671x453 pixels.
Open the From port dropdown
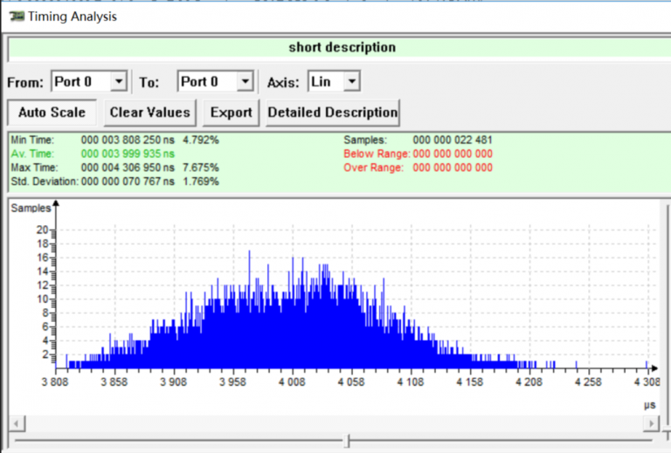tap(119, 82)
